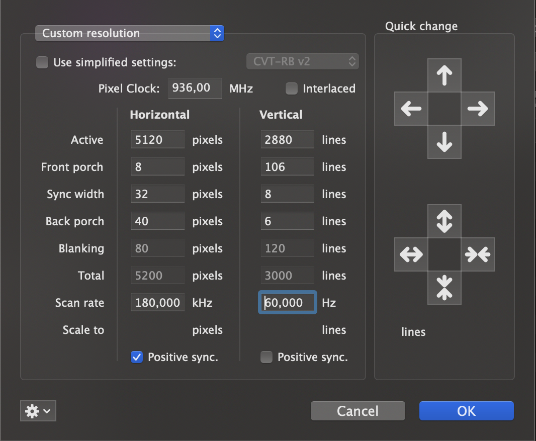
Task: Uncheck horizontal Positive sync.
Action: 137,357
